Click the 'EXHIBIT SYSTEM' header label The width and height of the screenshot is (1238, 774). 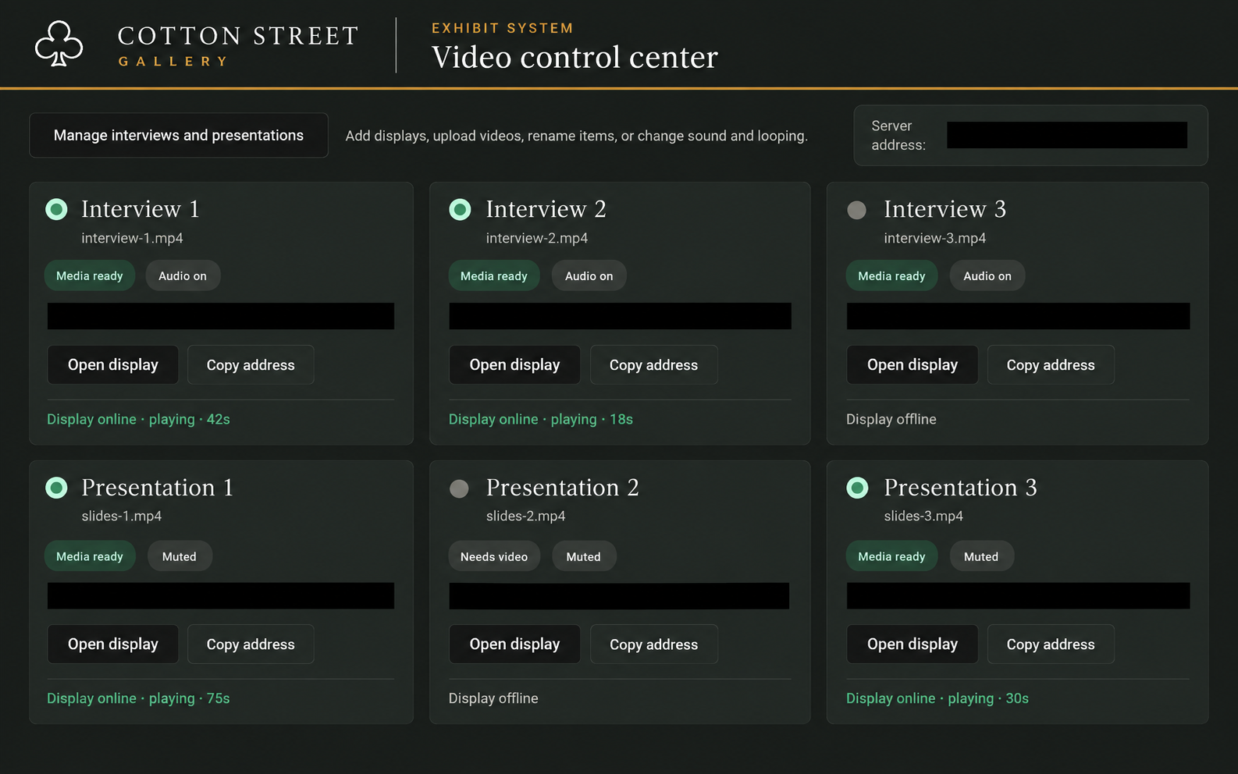click(503, 28)
